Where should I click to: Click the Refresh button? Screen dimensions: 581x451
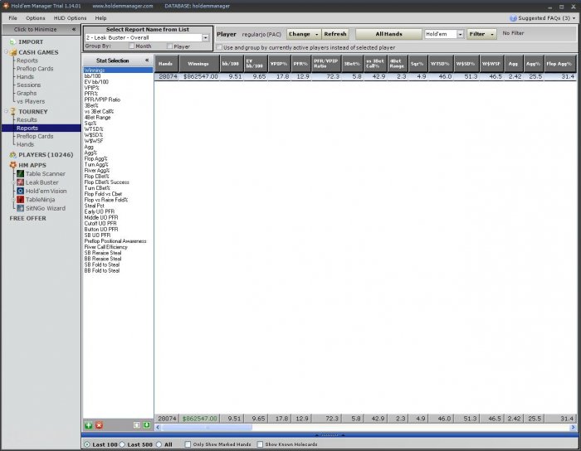(335, 34)
